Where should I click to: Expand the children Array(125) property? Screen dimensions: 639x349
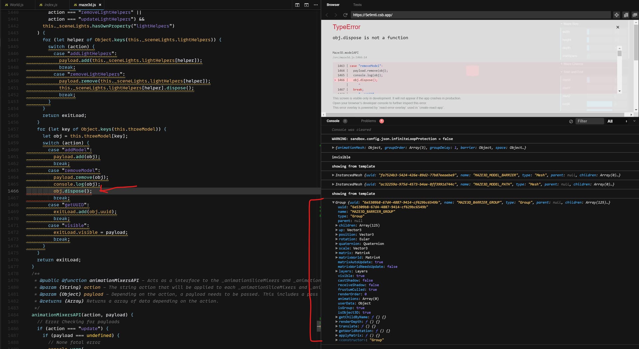[x=336, y=225]
